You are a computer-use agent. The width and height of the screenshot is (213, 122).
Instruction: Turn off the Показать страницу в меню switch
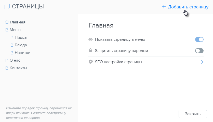coord(199,39)
